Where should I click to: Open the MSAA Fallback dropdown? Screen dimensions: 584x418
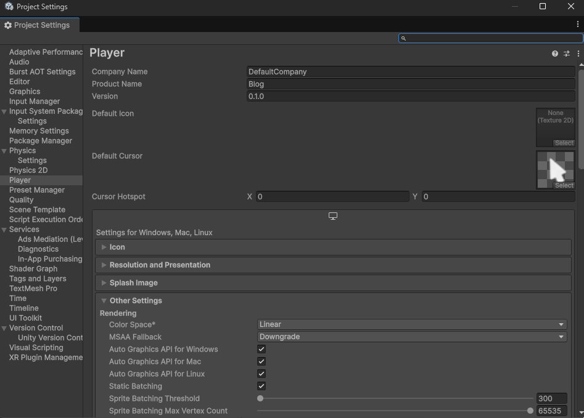411,337
